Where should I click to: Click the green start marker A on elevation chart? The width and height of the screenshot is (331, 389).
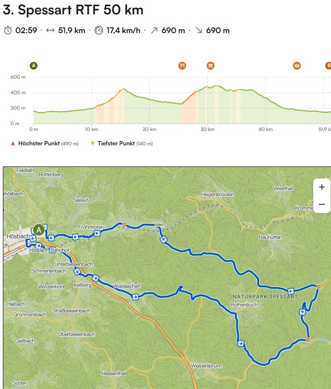(x=34, y=66)
